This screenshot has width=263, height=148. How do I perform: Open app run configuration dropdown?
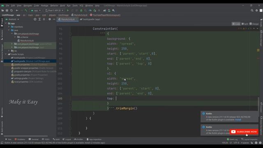click(x=36, y=10)
